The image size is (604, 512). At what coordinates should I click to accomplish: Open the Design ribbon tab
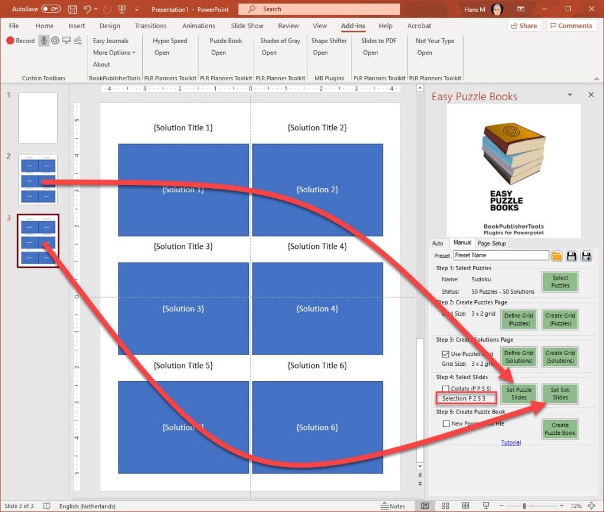(x=110, y=26)
